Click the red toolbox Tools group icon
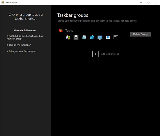 60,31
